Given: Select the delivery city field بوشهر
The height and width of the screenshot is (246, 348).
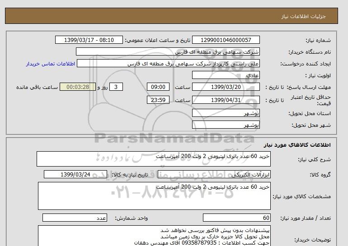Looking at the screenshot, I should tap(226, 125).
